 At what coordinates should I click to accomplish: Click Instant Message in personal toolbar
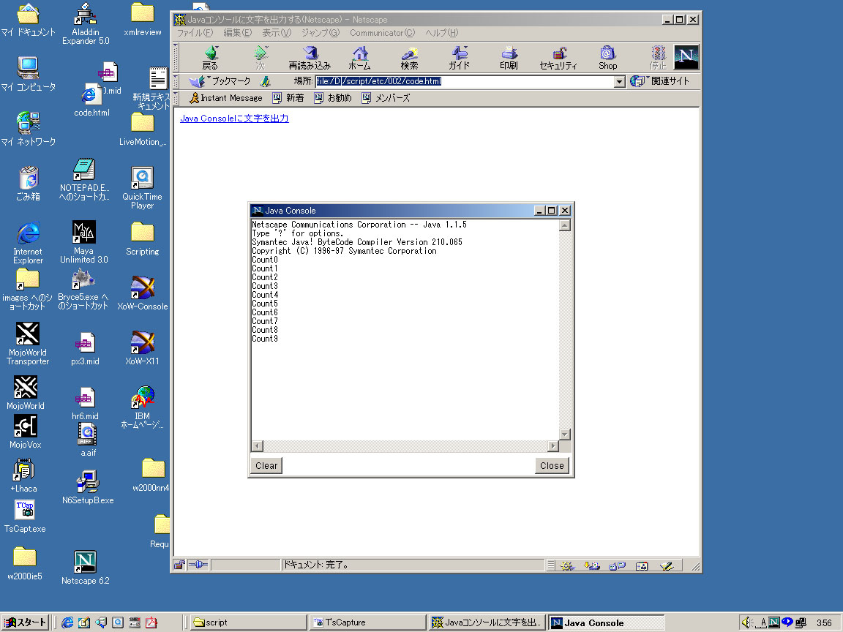pyautogui.click(x=226, y=98)
